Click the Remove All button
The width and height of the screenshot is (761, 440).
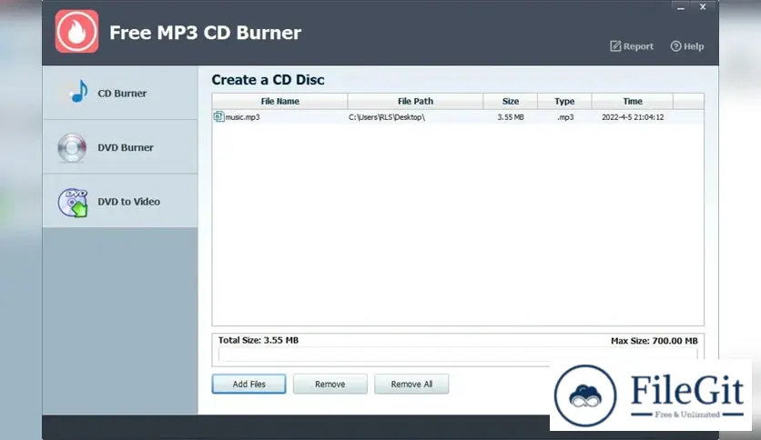pyautogui.click(x=411, y=384)
